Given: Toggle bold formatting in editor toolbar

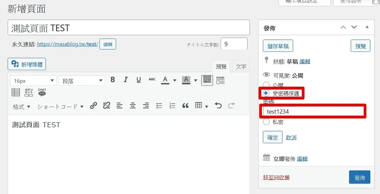Looking at the screenshot, I should (113, 80).
